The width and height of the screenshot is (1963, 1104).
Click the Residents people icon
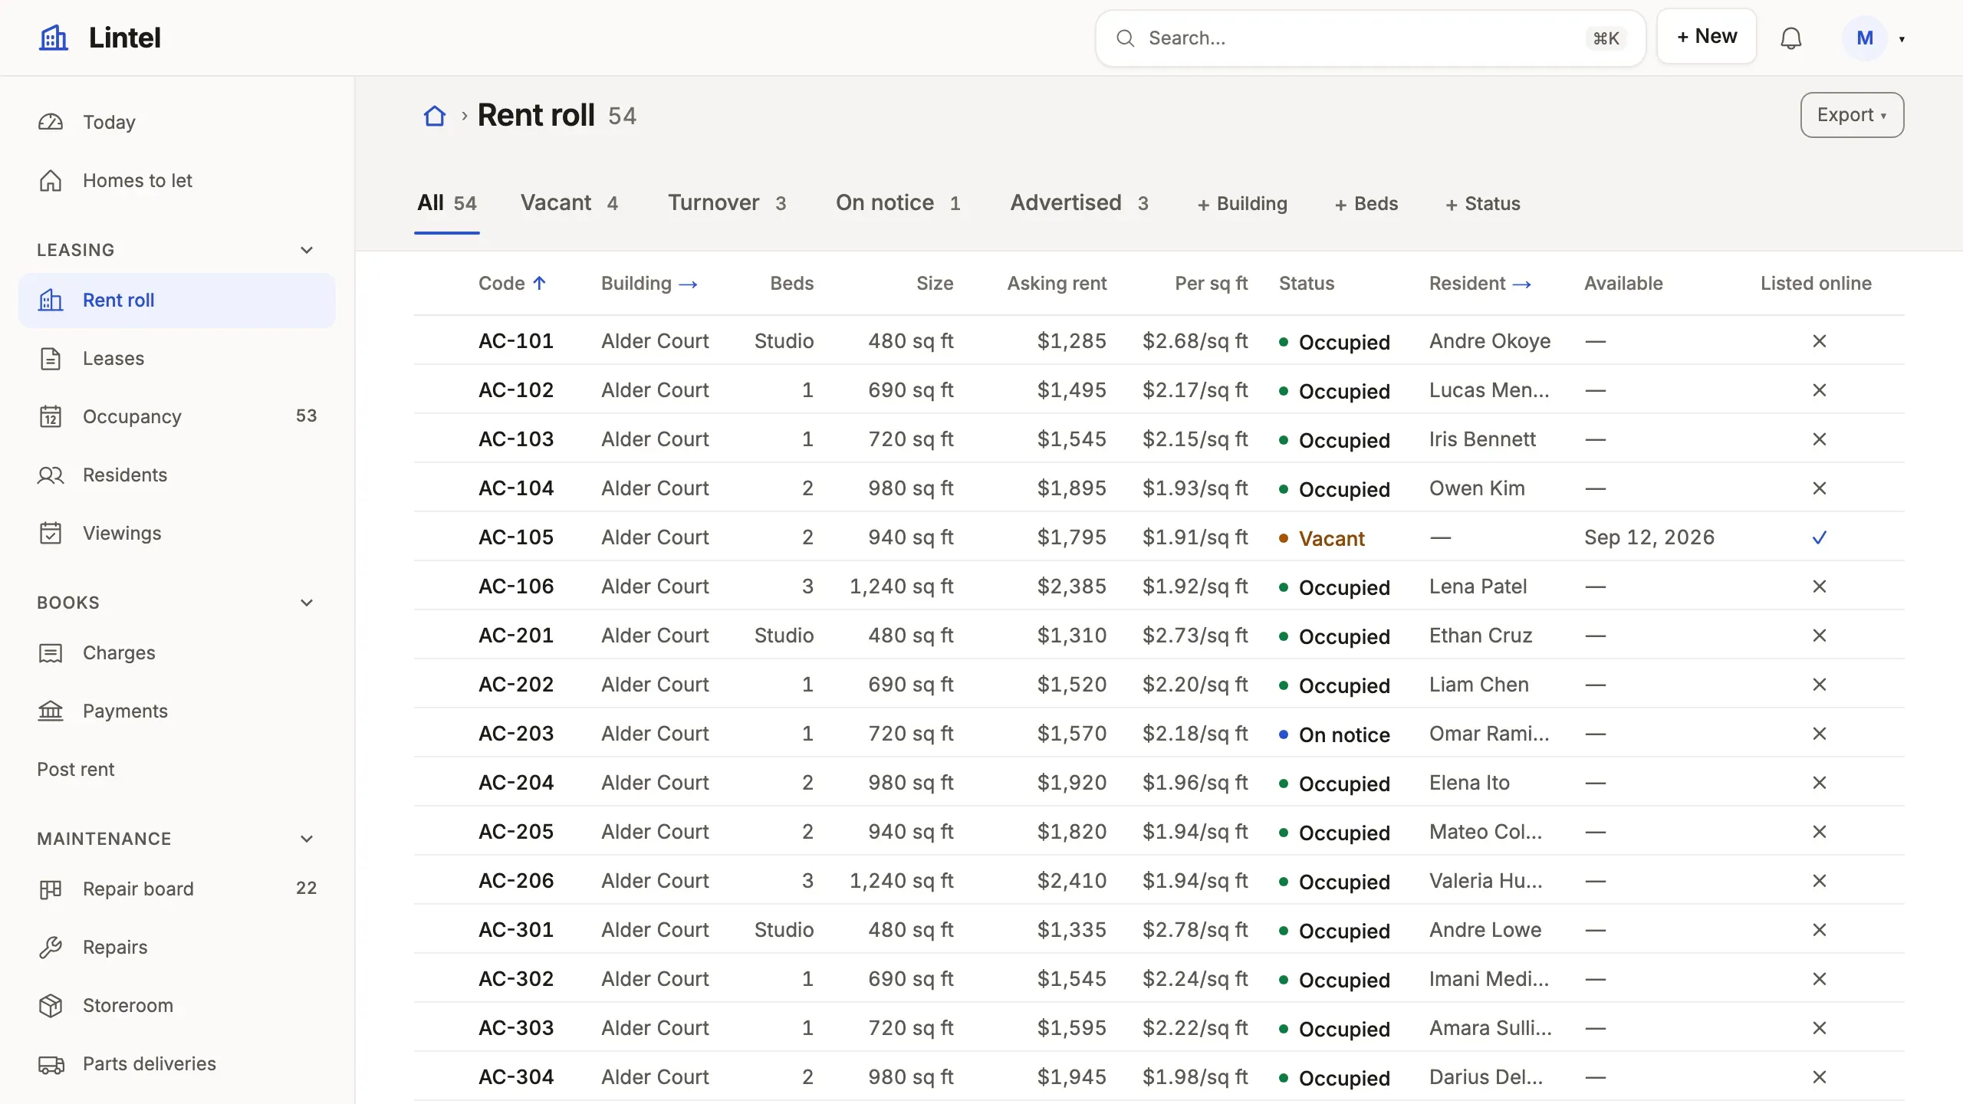tap(51, 475)
